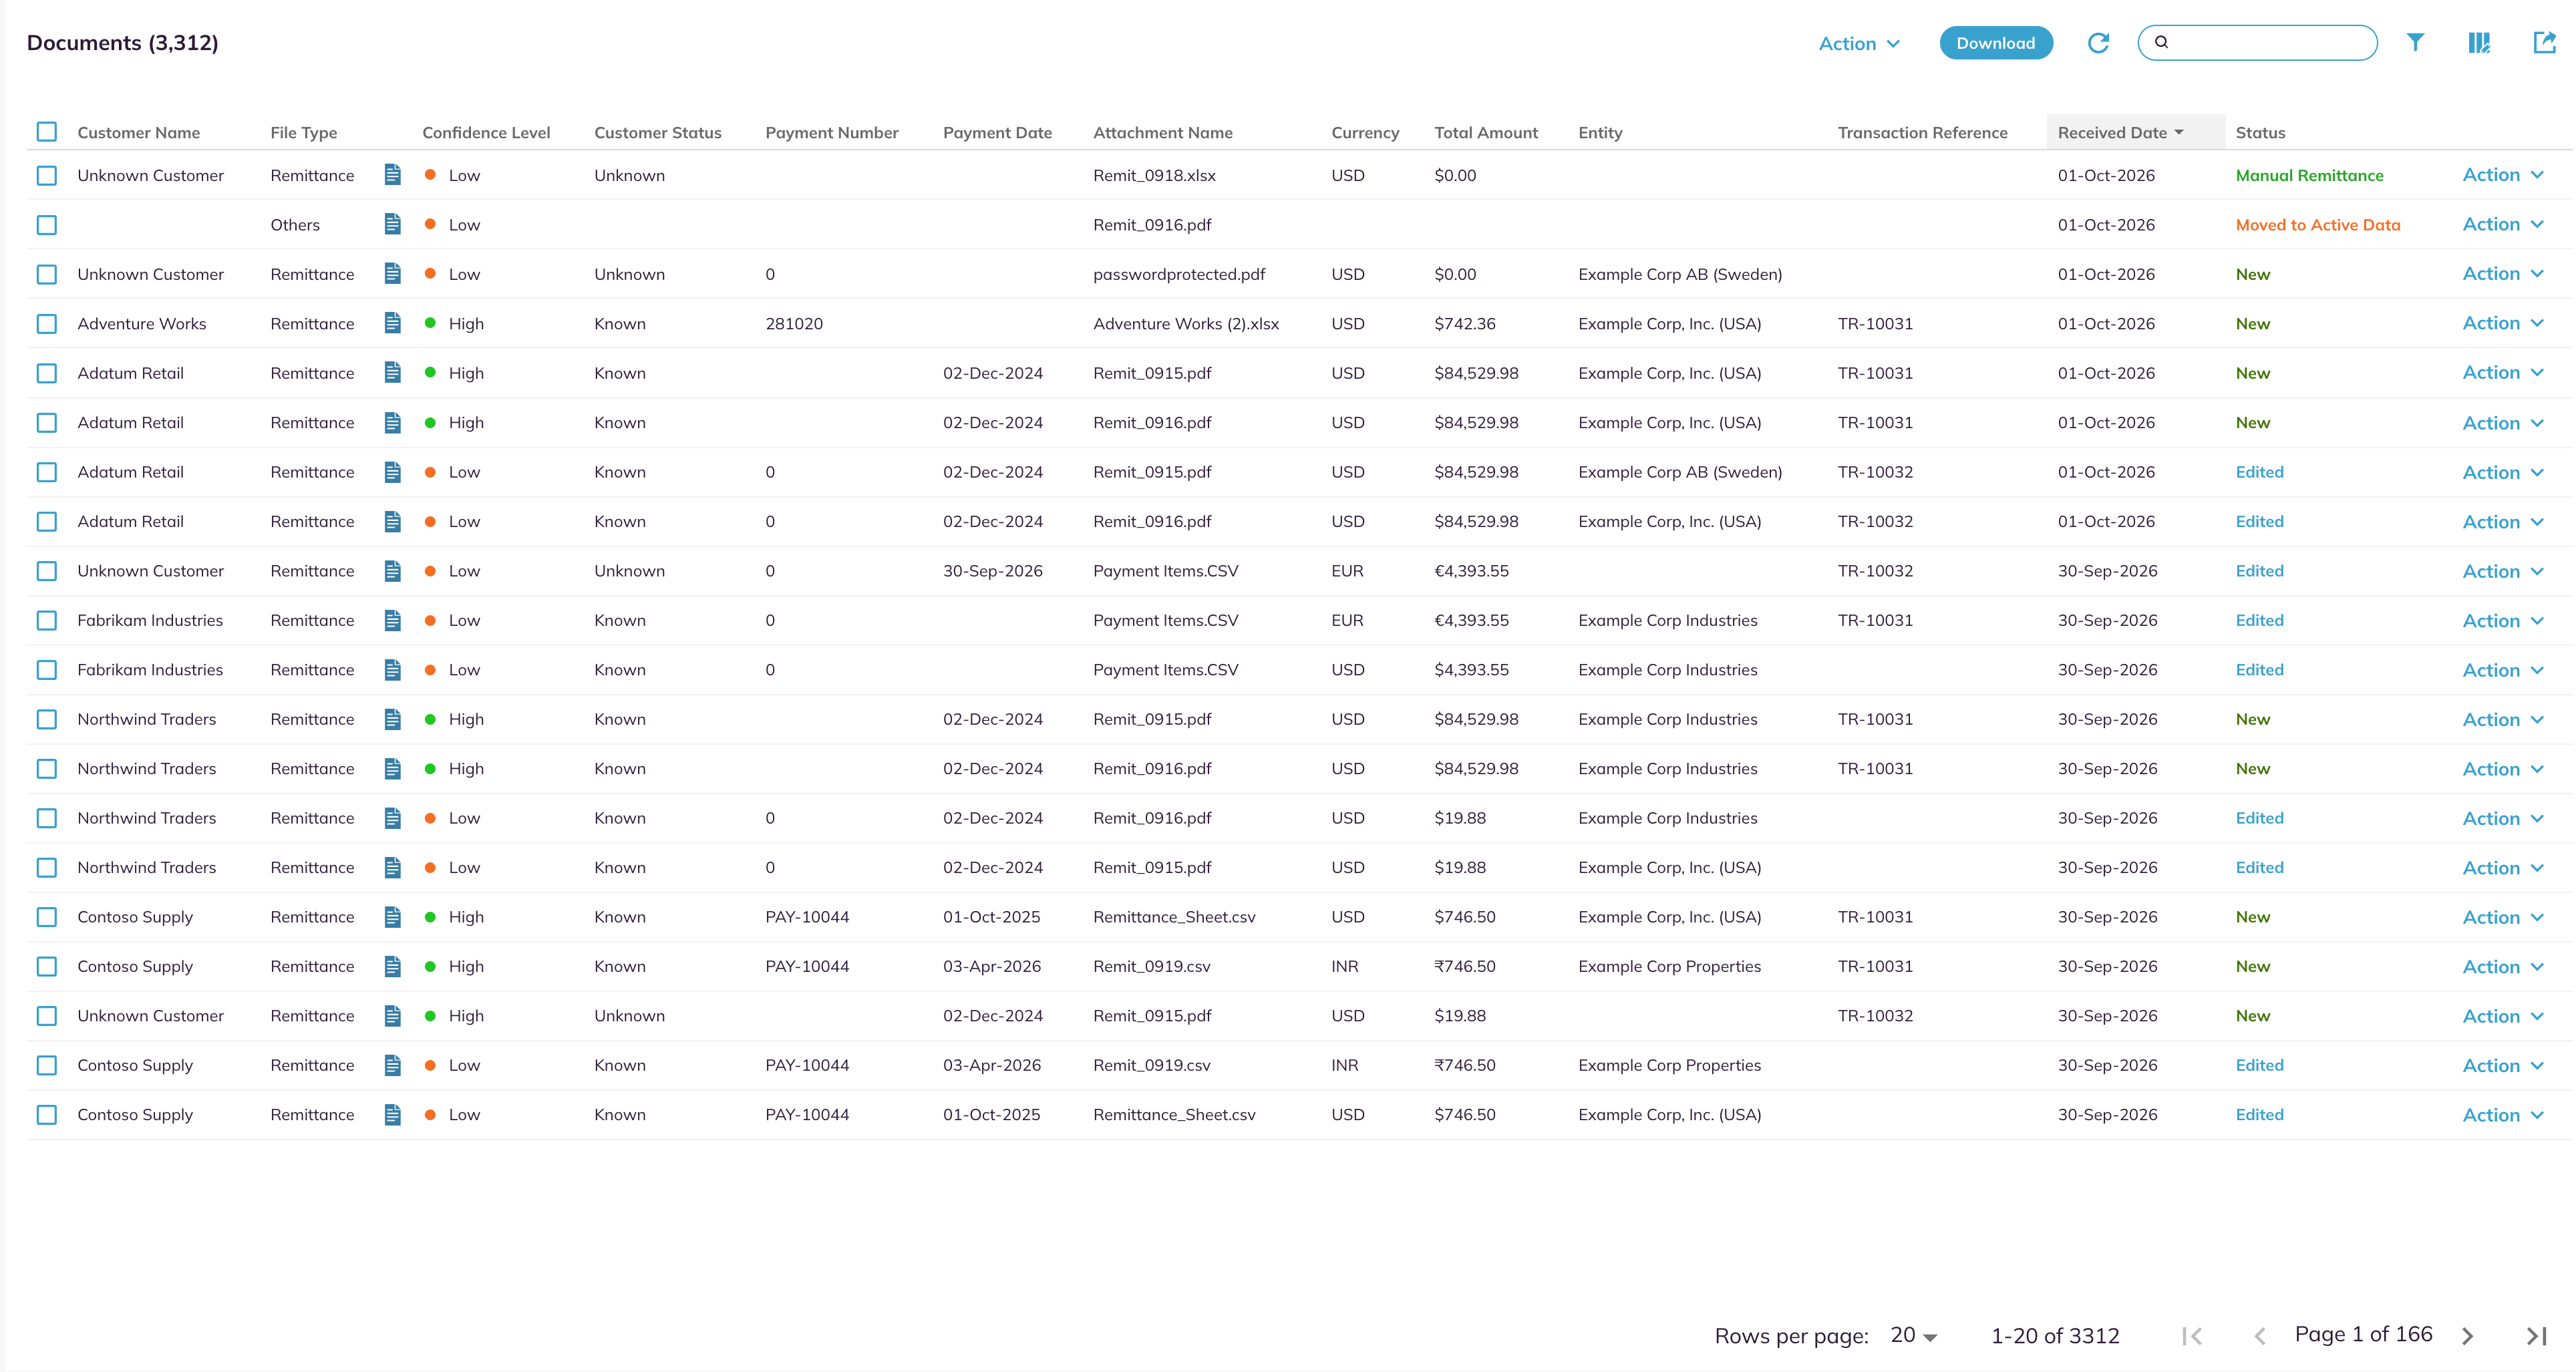2576x1372 pixels.
Task: Click into the search input field
Action: [2257, 42]
